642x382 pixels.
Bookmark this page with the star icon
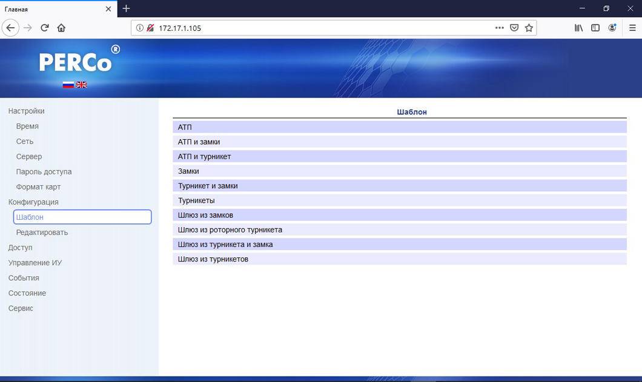point(529,28)
